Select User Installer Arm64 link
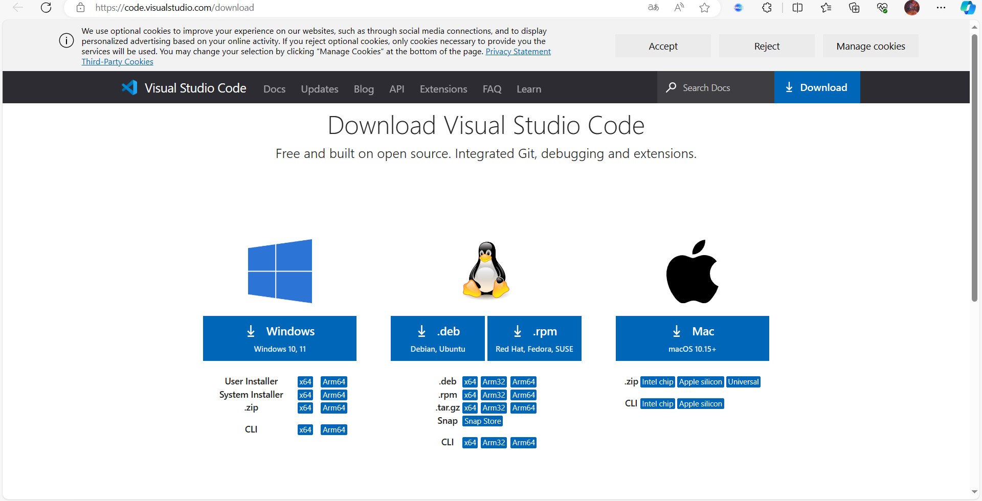The width and height of the screenshot is (982, 501). (x=334, y=382)
